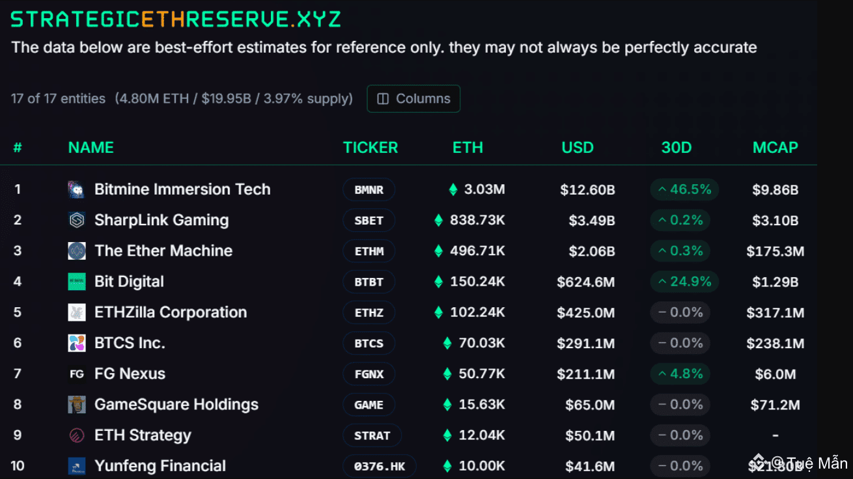Click the BMNR ticker badge
The width and height of the screenshot is (853, 479).
(x=369, y=190)
